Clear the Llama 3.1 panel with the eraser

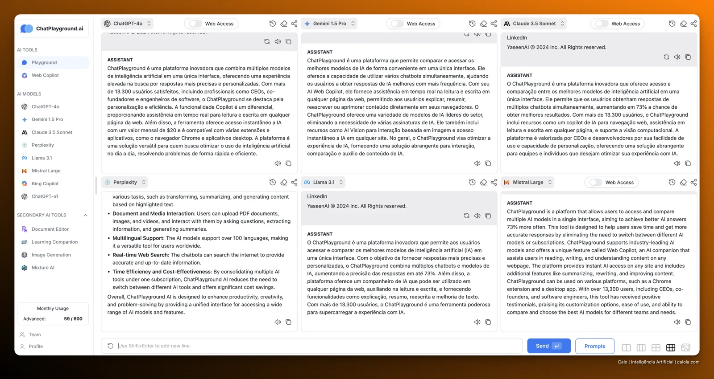[483, 182]
